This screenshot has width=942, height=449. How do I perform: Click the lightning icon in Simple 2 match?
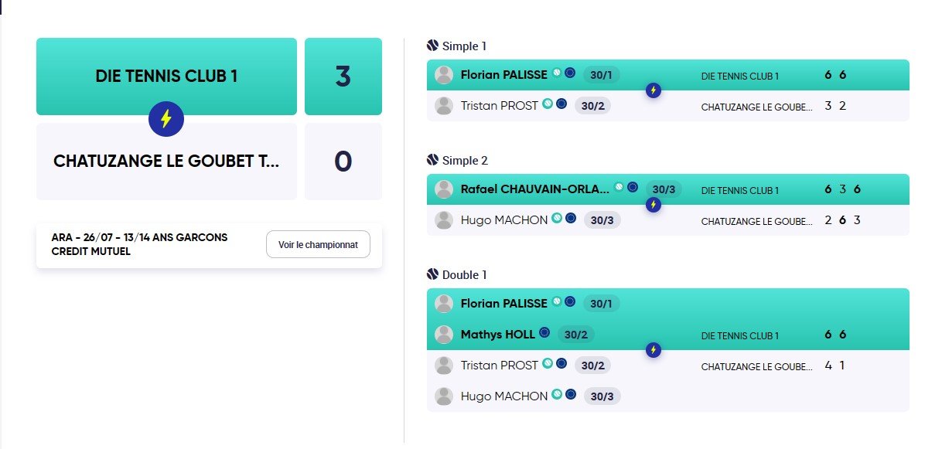click(654, 205)
